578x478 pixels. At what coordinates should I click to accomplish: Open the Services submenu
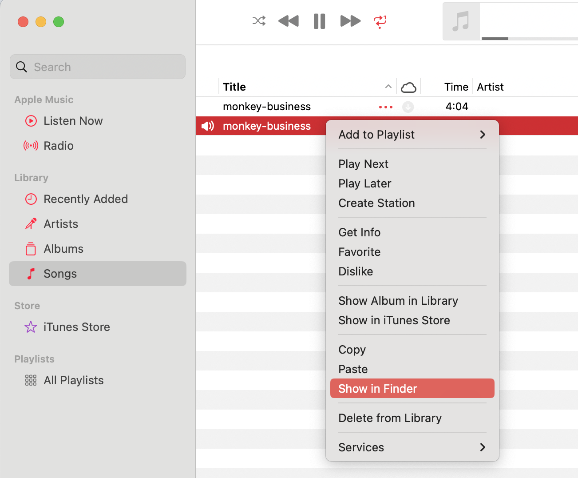[361, 447]
